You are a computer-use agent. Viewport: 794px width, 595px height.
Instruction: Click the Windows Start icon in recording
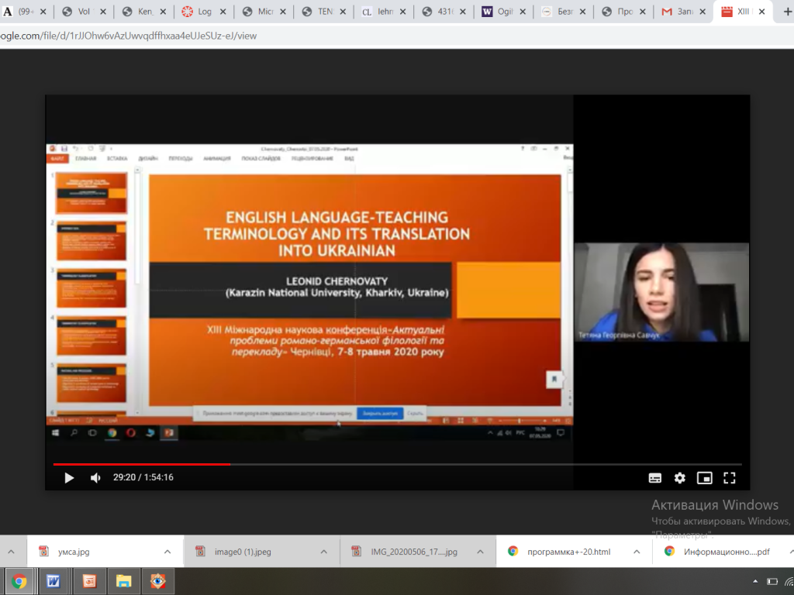(55, 433)
